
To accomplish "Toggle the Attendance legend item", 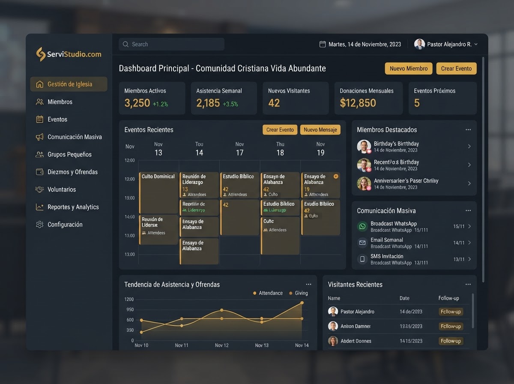I will [x=268, y=293].
